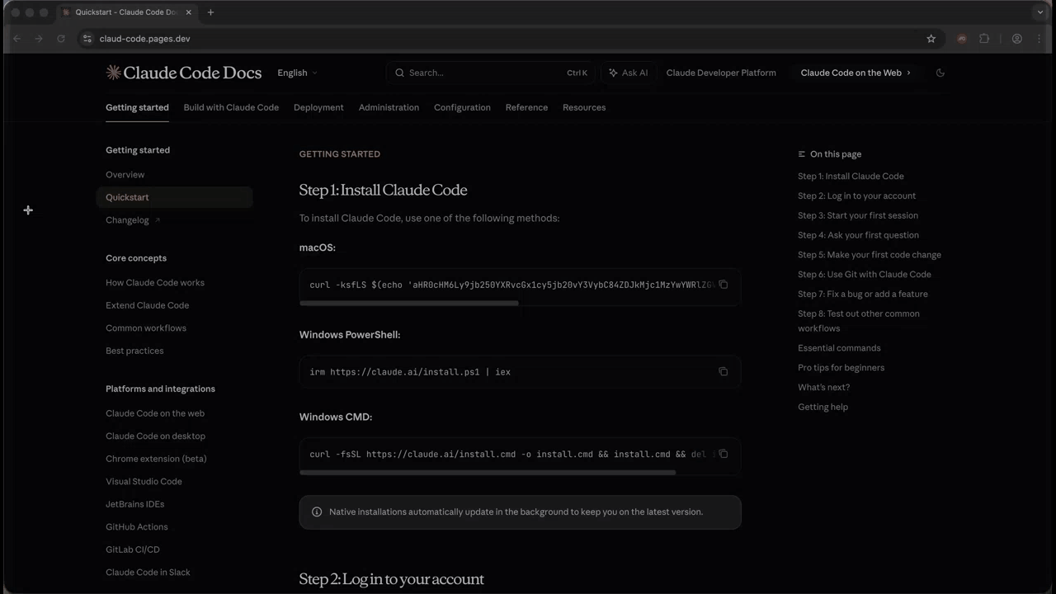
Task: Copy the Windows CMD command
Action: [x=724, y=454]
